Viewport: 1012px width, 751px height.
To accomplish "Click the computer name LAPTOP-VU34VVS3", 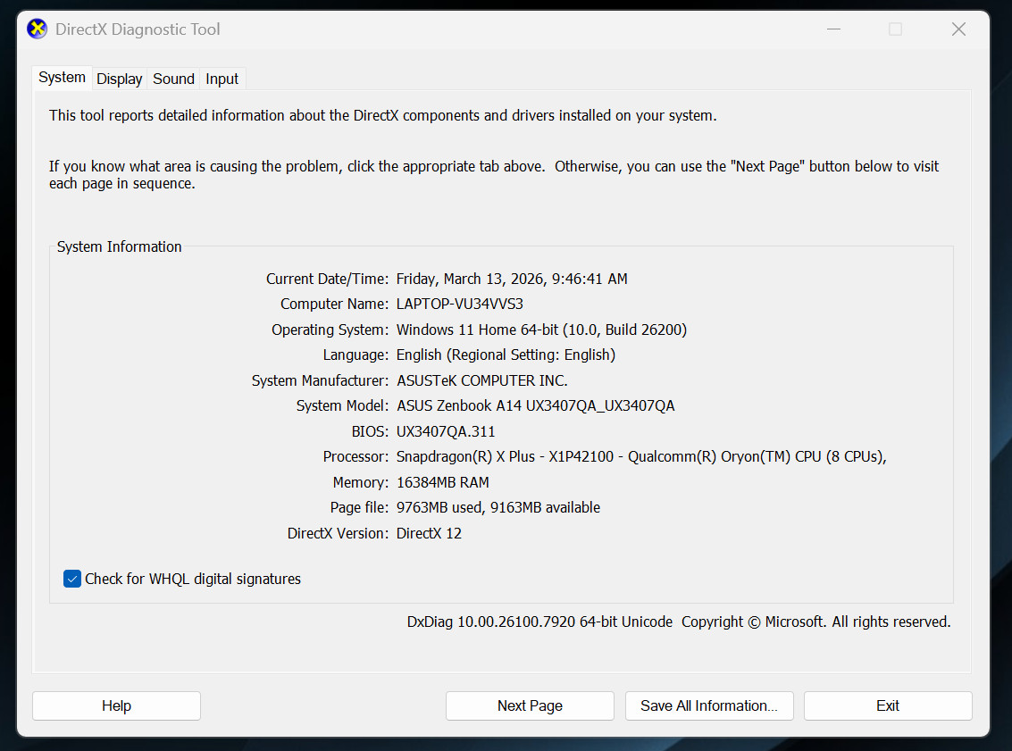I will [x=459, y=304].
